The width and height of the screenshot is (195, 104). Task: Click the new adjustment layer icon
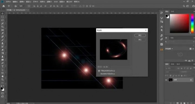pyautogui.click(x=181, y=103)
